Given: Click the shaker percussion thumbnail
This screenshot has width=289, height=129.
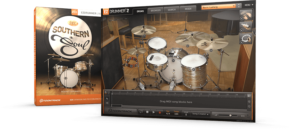Looking at the screenshot, I should [246, 27].
